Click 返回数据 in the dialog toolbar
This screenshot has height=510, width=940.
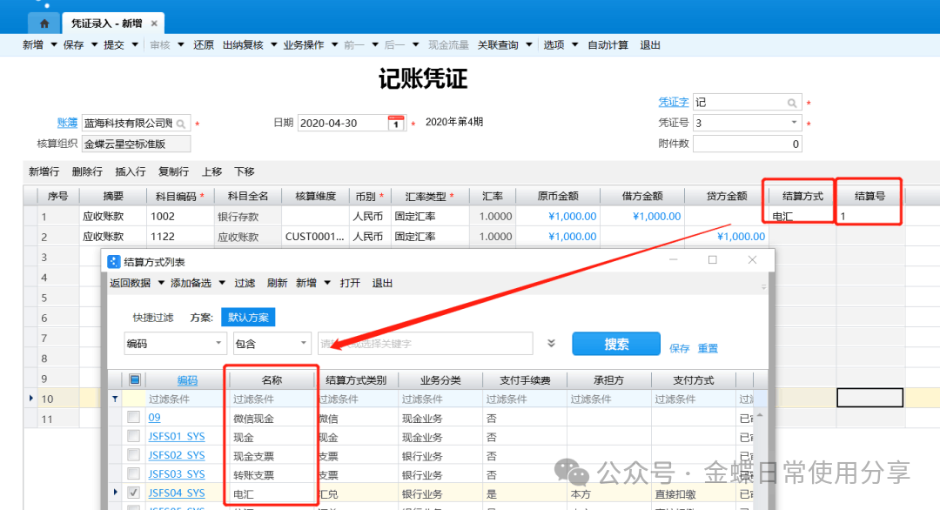point(130,283)
